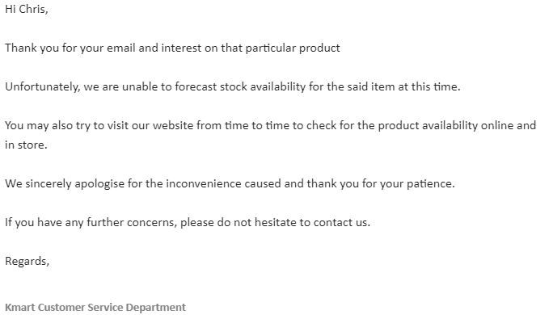Click the words 'particular product'
This screenshot has width=553, height=315.
point(293,48)
